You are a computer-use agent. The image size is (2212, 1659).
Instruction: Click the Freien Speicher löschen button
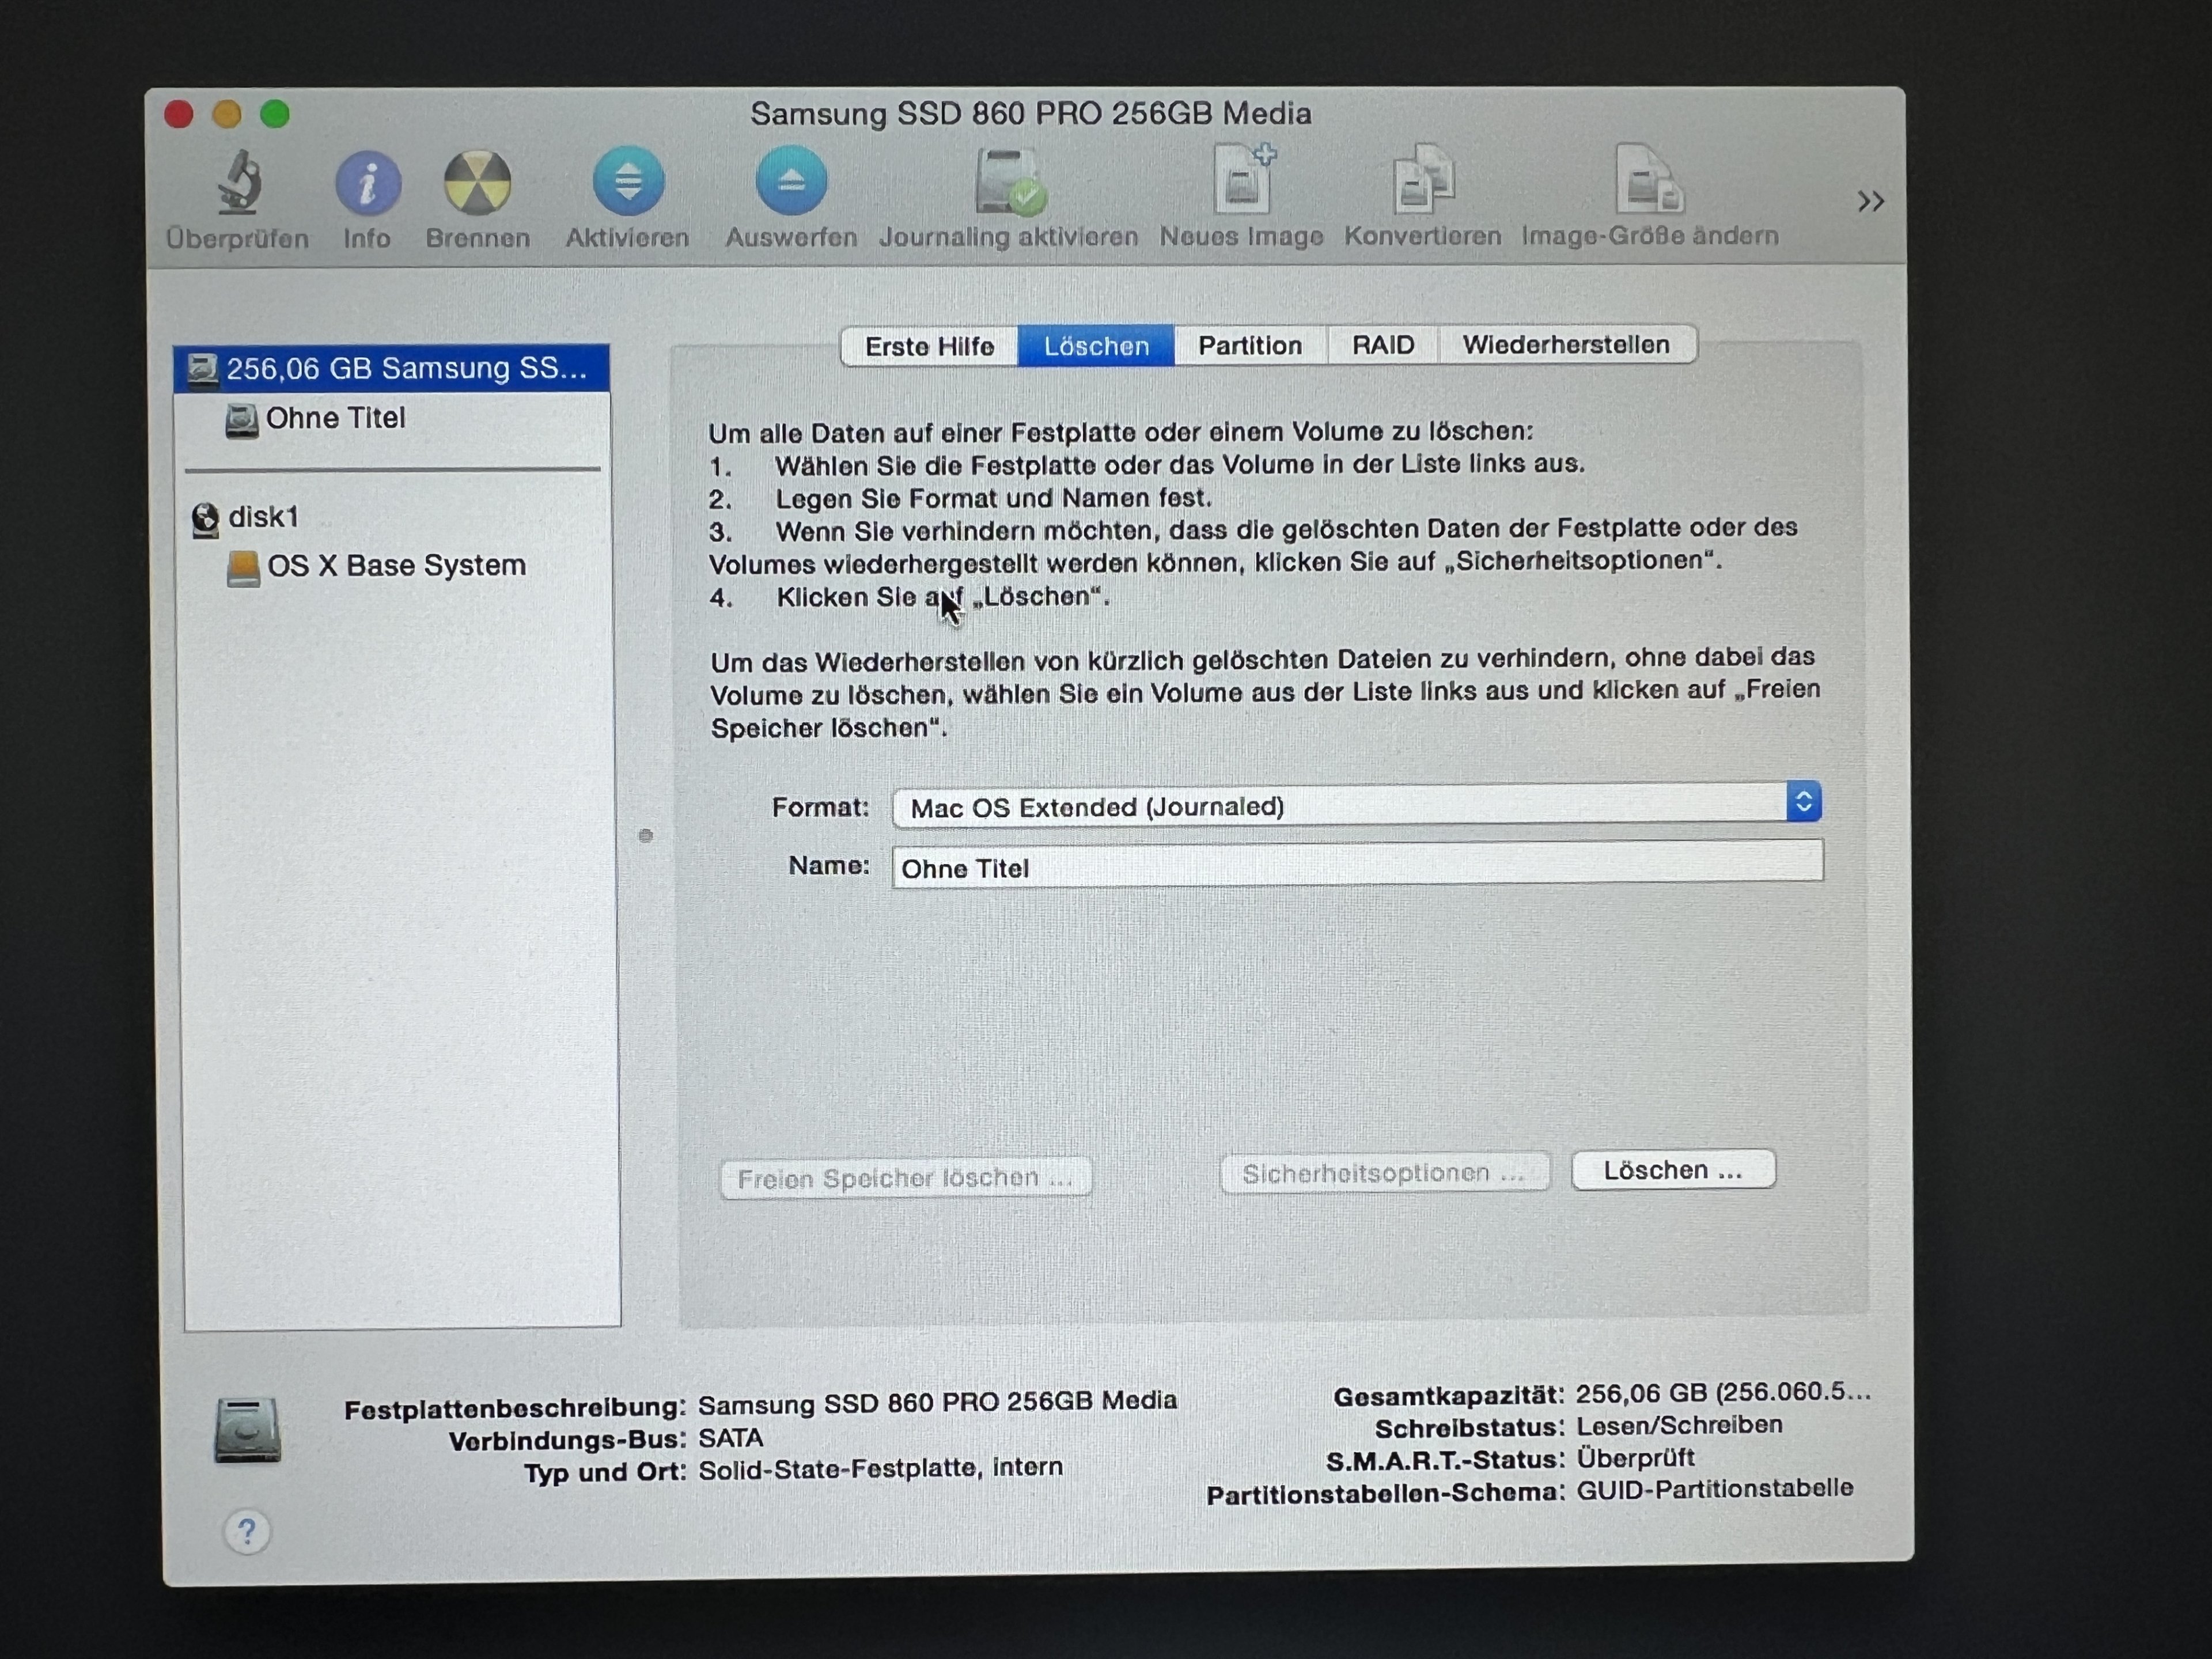pos(905,1178)
